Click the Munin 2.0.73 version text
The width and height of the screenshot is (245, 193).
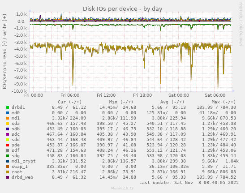[122, 188]
